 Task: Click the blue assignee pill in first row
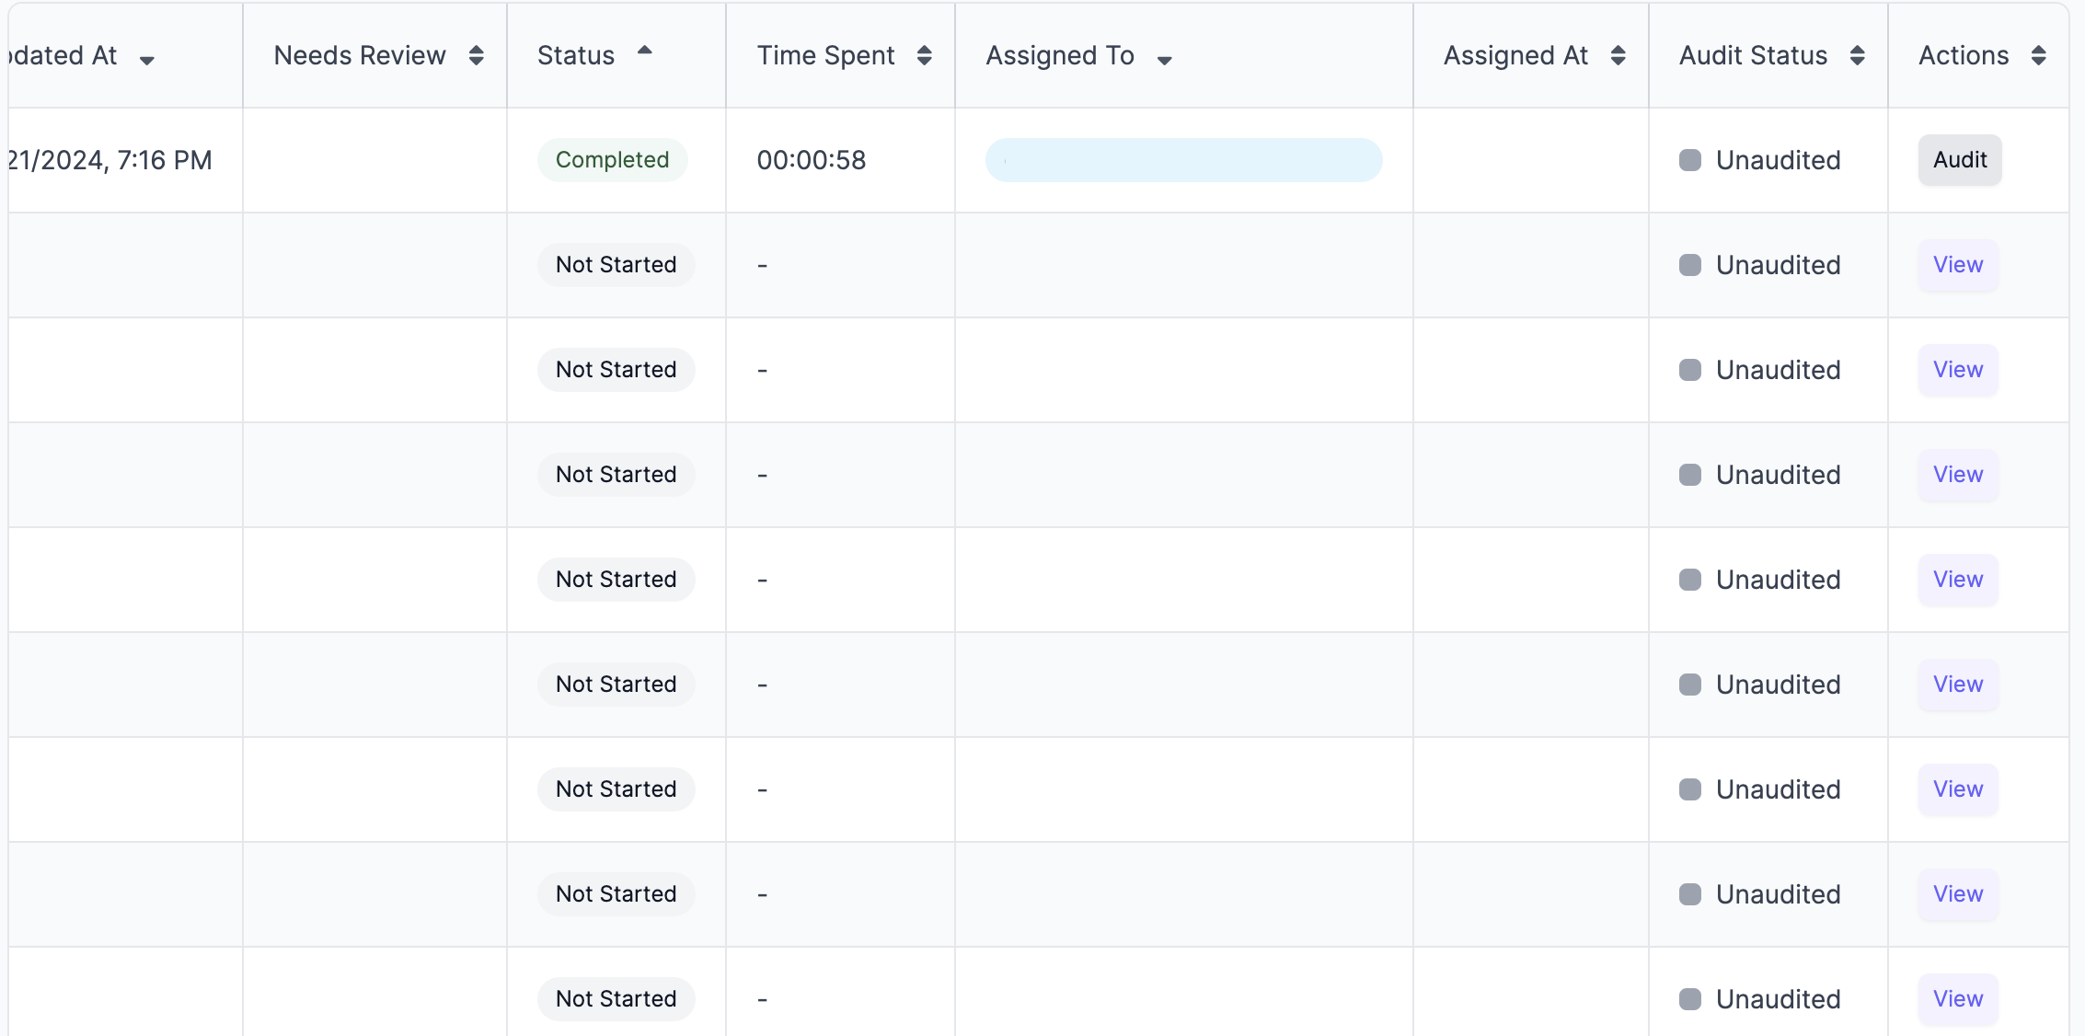point(1182,160)
